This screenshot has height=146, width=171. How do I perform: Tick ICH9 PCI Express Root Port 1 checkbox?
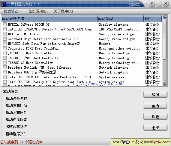click(x=4, y=82)
